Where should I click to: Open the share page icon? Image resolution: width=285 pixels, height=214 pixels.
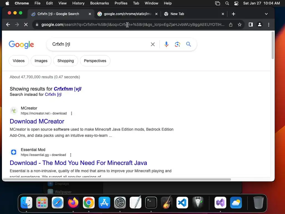231,25
